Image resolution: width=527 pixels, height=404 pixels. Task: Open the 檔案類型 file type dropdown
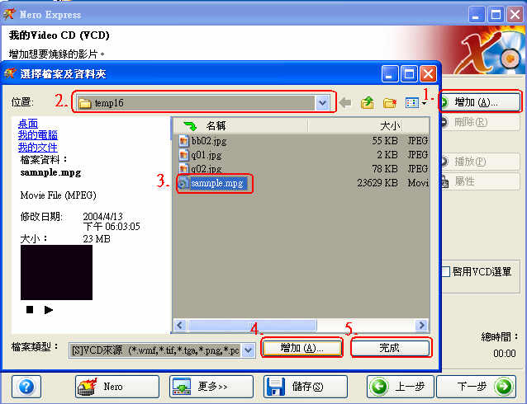(247, 349)
